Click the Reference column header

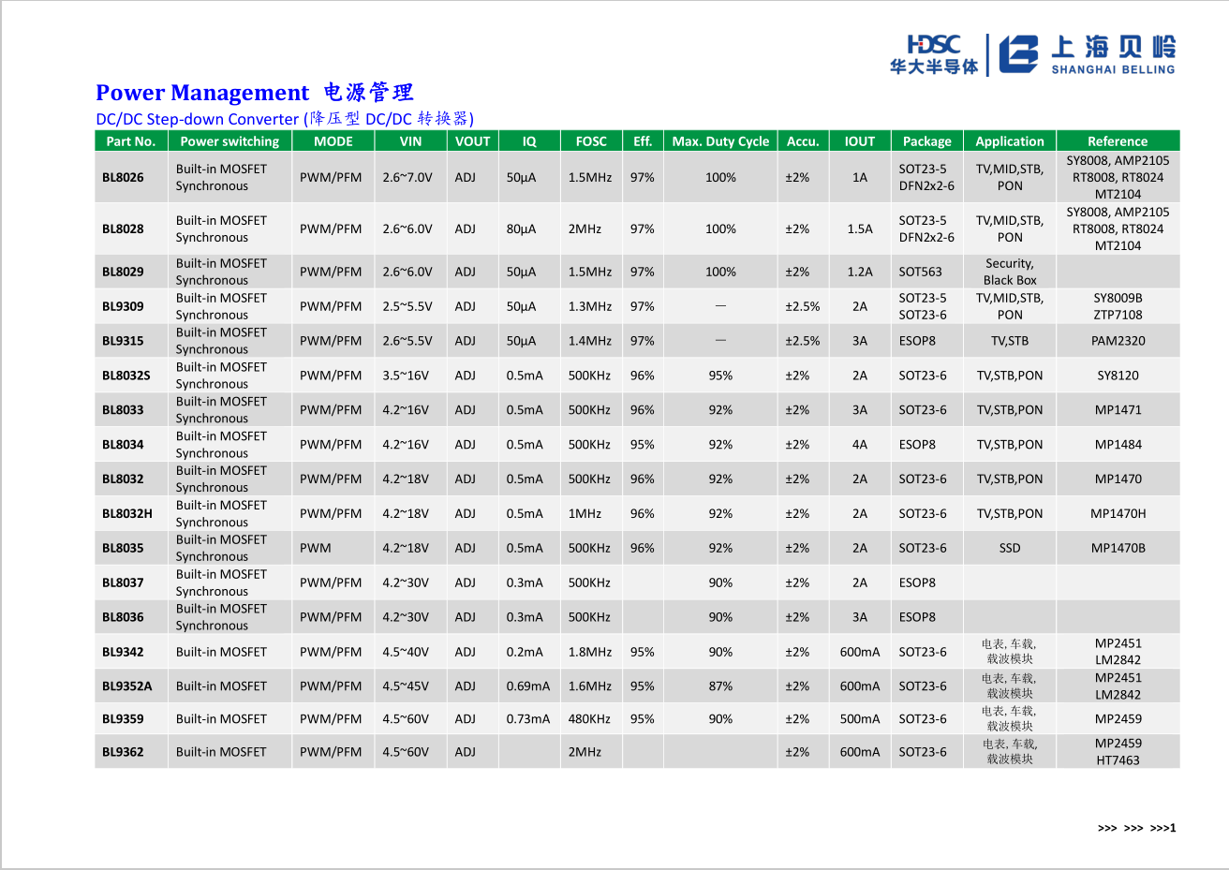(x=1117, y=141)
